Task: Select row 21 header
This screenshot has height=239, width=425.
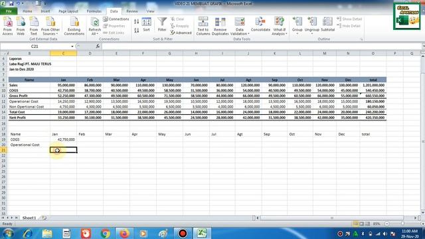Action: pyautogui.click(x=3, y=150)
